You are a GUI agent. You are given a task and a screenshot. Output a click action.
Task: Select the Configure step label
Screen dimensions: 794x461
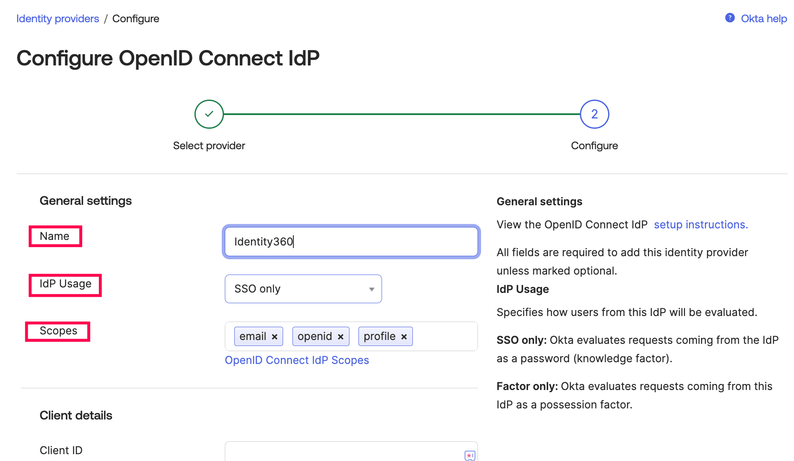pos(594,145)
